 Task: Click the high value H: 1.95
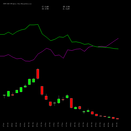click(x=66, y=7)
